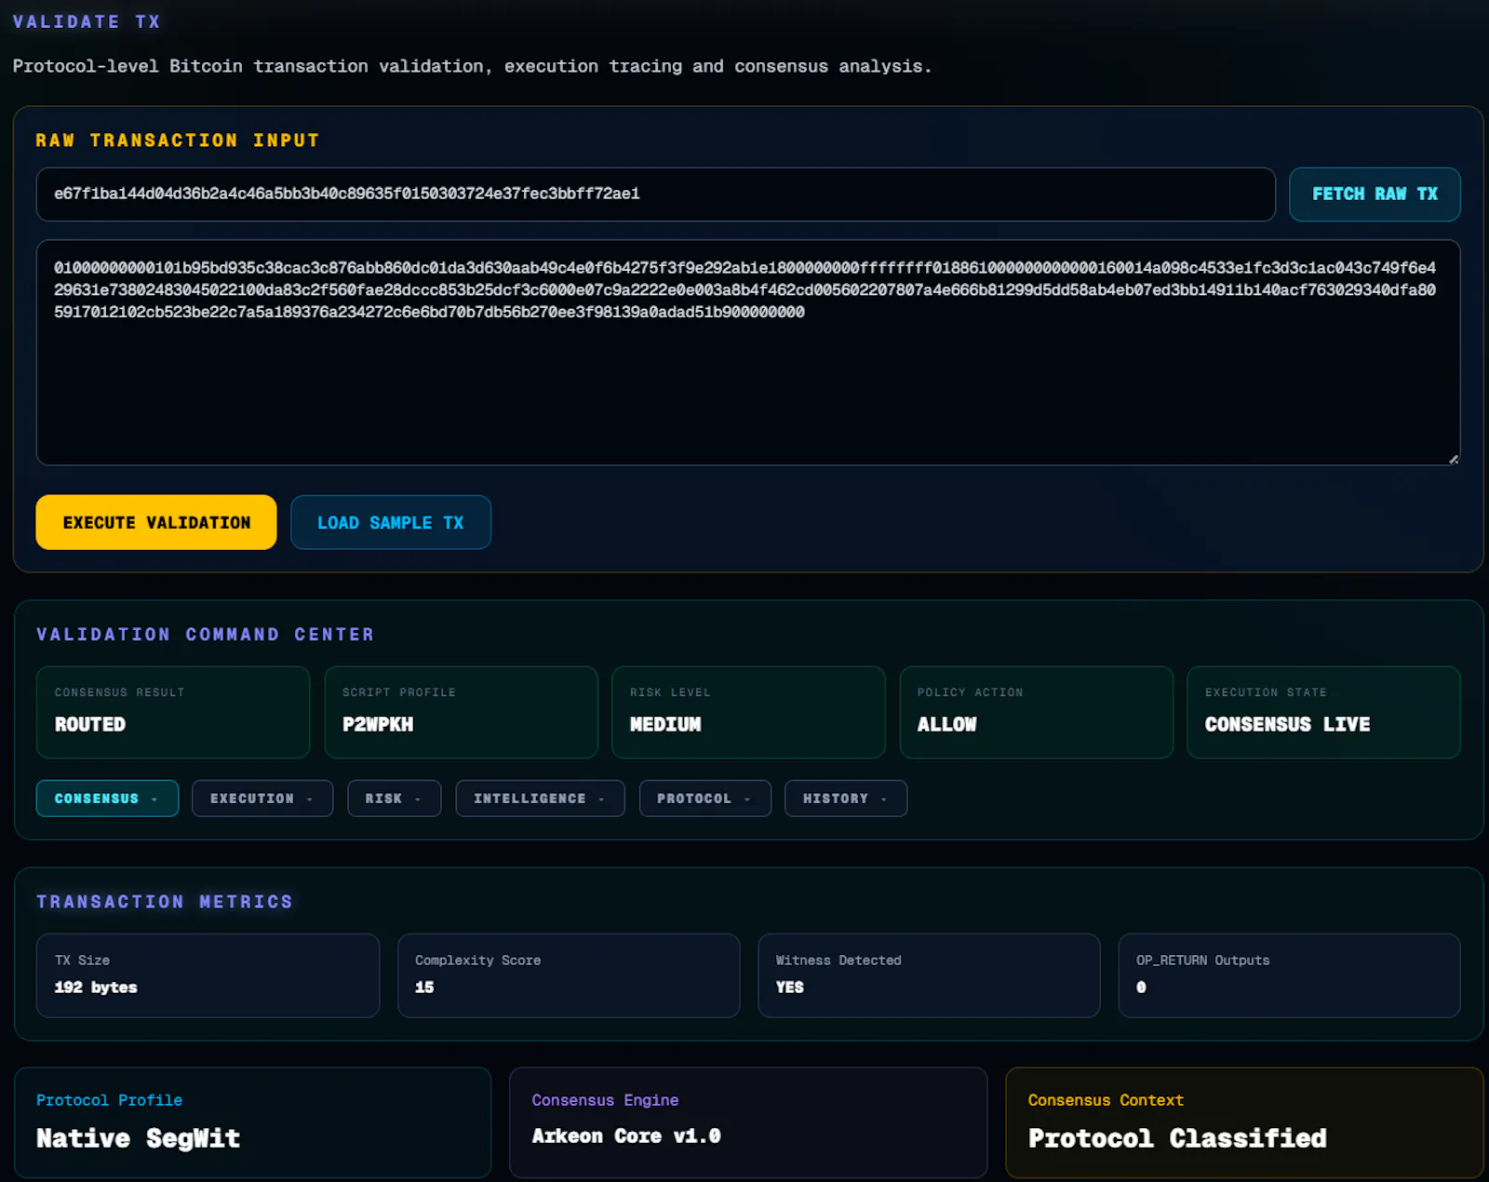The width and height of the screenshot is (1489, 1182).
Task: Open the Protocol dropdown
Action: click(705, 799)
